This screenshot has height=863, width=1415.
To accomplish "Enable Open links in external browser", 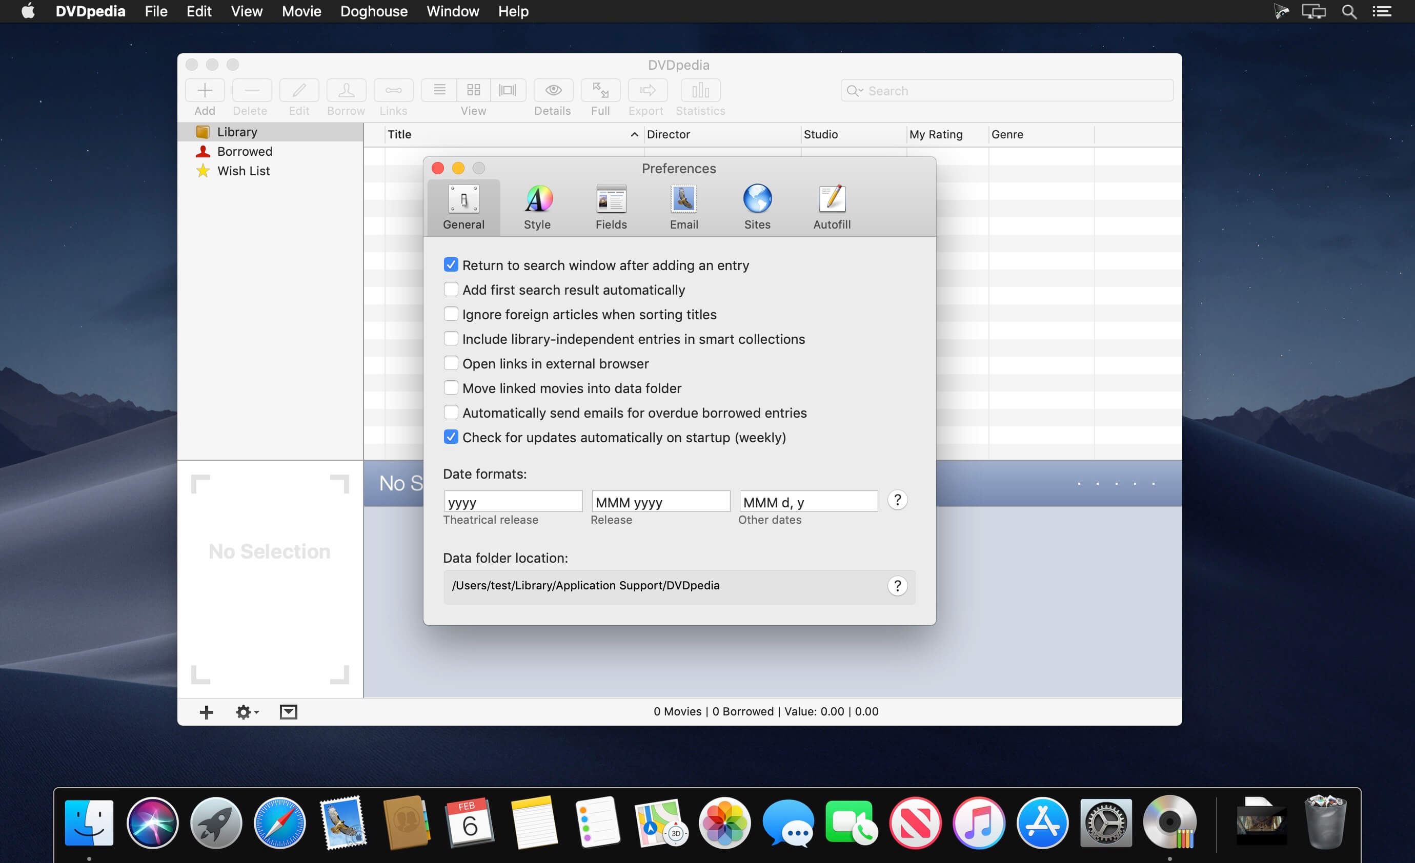I will (x=451, y=363).
